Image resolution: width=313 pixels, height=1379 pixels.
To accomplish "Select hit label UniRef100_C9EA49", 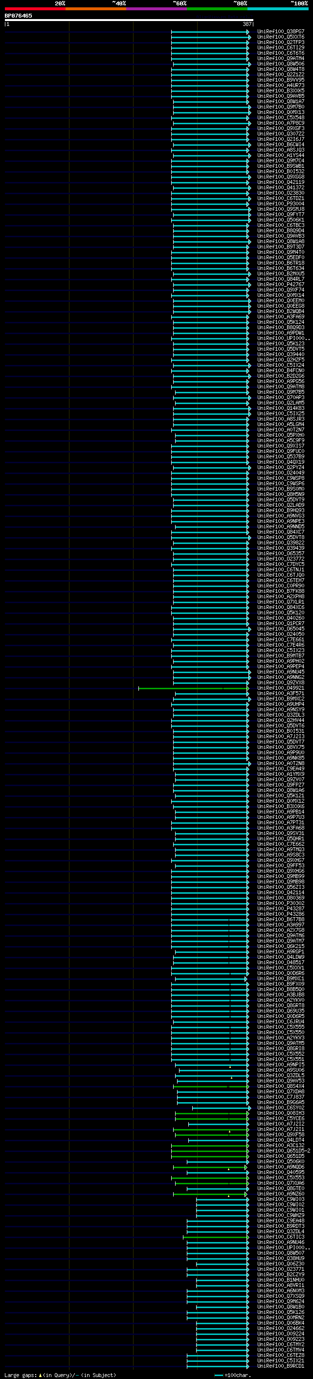I will click(x=281, y=769).
